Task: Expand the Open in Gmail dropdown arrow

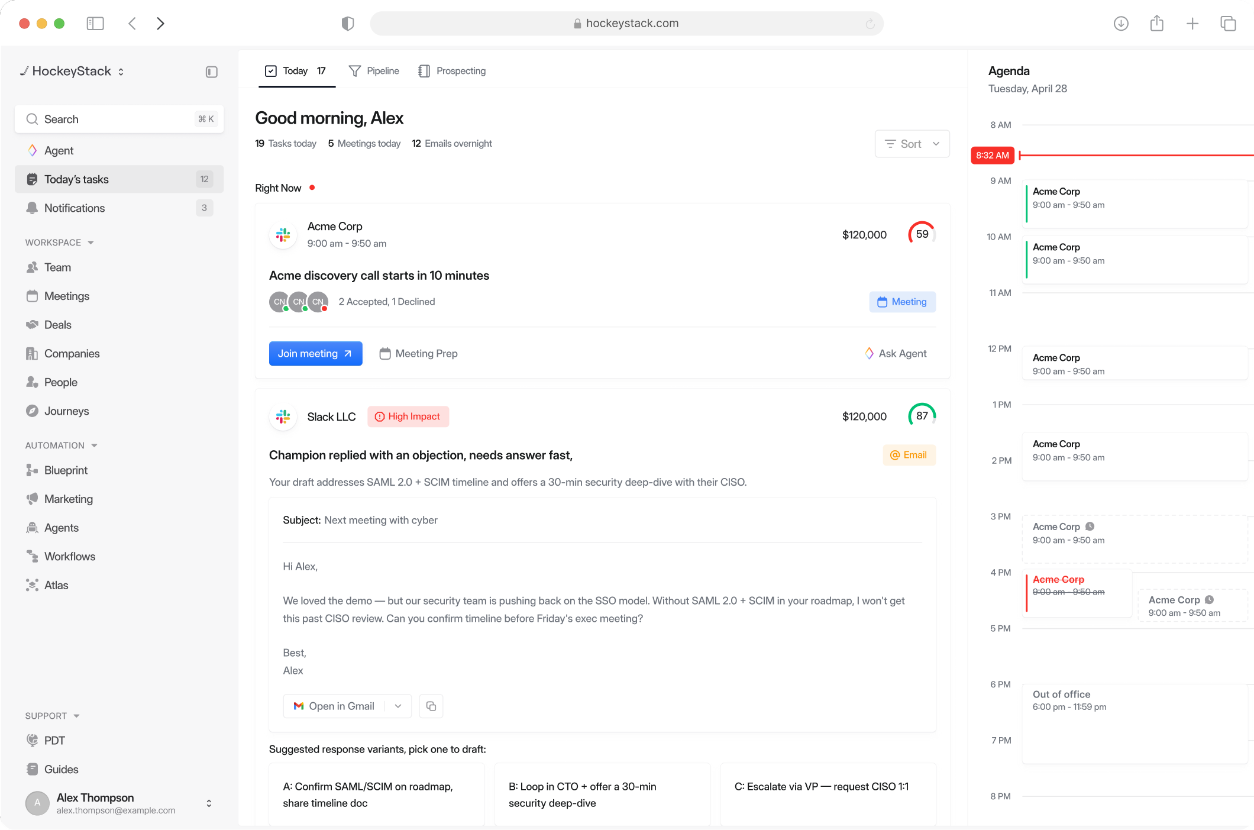Action: (398, 706)
